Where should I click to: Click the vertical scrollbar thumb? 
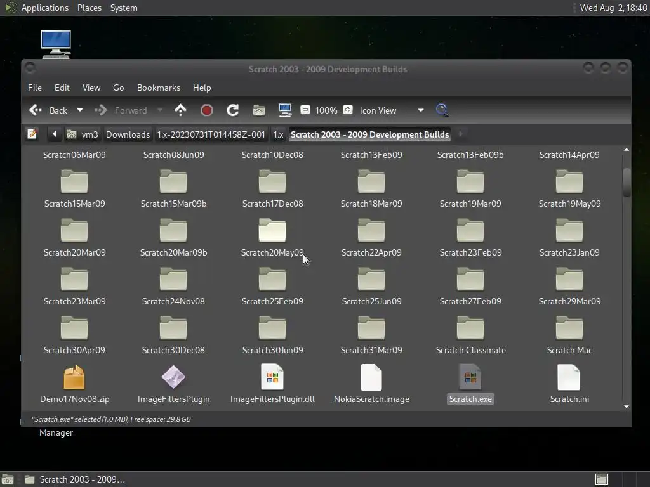pos(627,182)
